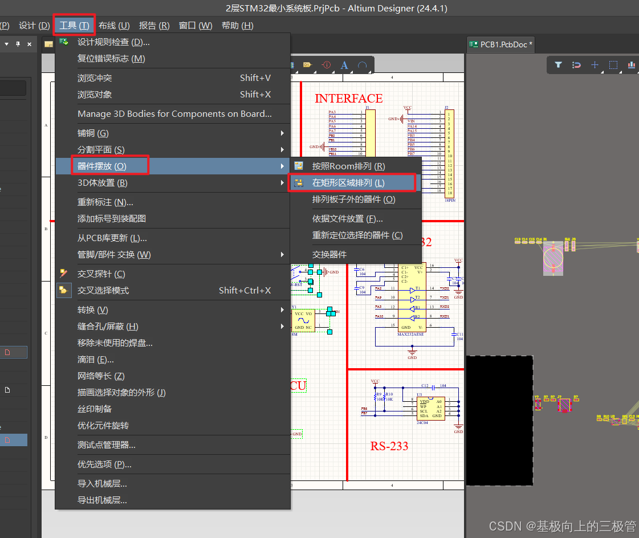Open the 布线 (U) menu
Viewport: 639px width, 538px height.
click(114, 25)
